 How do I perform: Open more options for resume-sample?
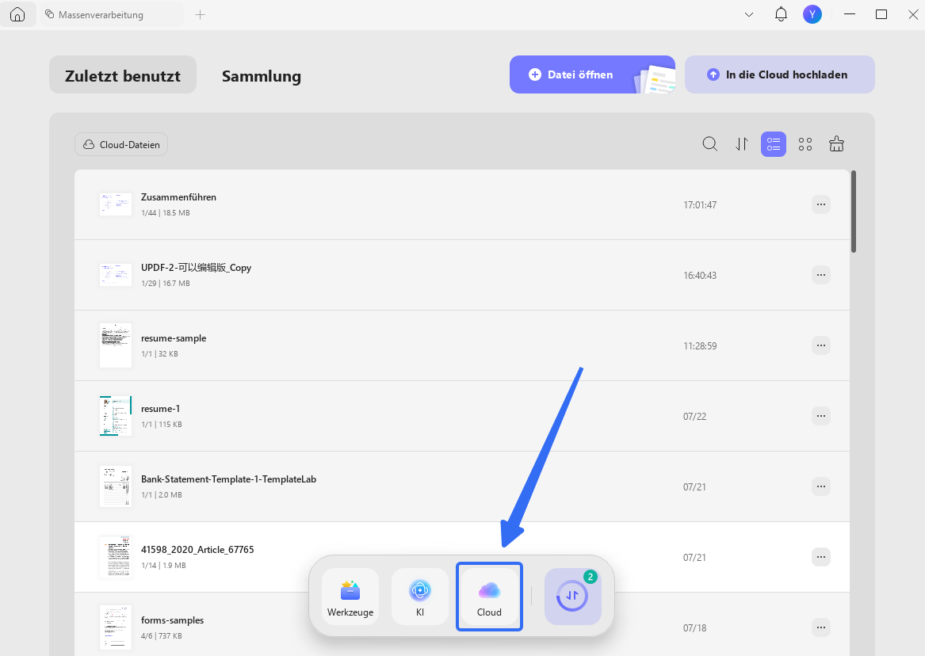click(x=821, y=345)
